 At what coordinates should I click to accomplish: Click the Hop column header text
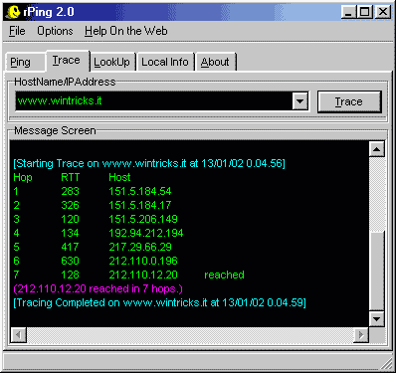pyautogui.click(x=23, y=177)
